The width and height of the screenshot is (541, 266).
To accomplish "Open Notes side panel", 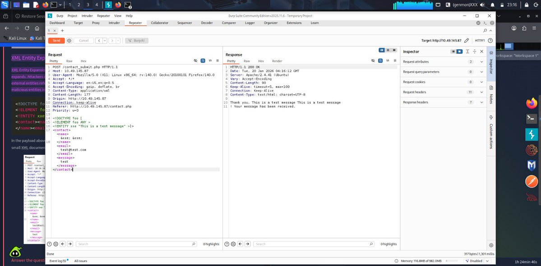I will tap(491, 94).
